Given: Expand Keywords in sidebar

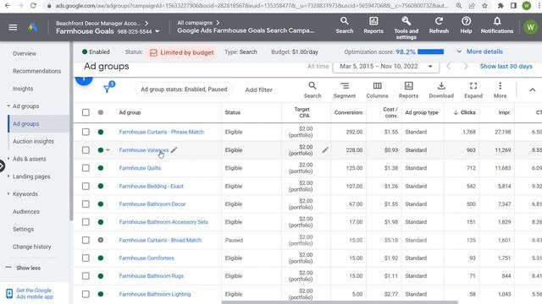Looking at the screenshot, I should [8, 194].
